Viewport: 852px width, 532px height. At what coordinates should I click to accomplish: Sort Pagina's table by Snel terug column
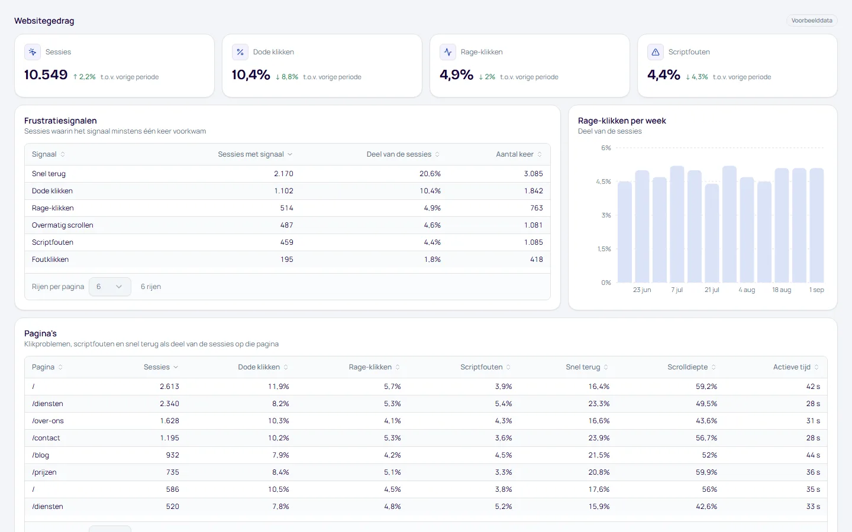tap(588, 367)
